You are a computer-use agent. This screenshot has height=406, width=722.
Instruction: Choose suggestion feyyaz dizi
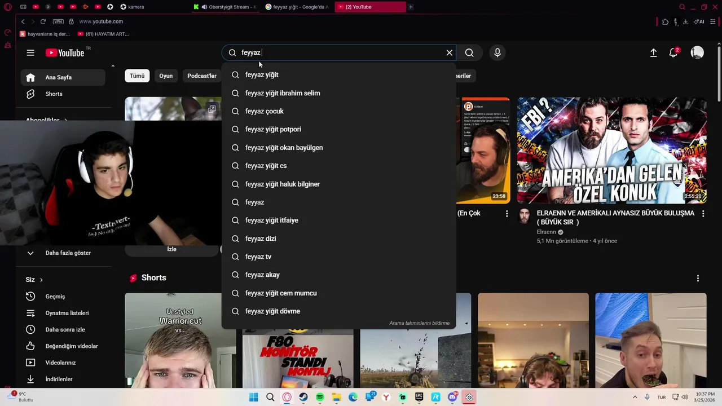(338, 239)
